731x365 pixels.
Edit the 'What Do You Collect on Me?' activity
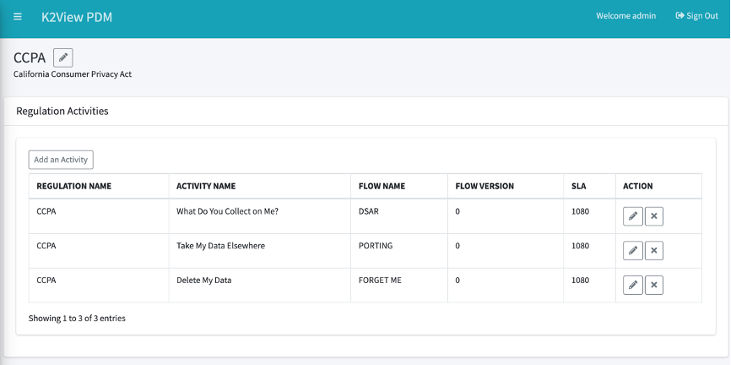632,216
